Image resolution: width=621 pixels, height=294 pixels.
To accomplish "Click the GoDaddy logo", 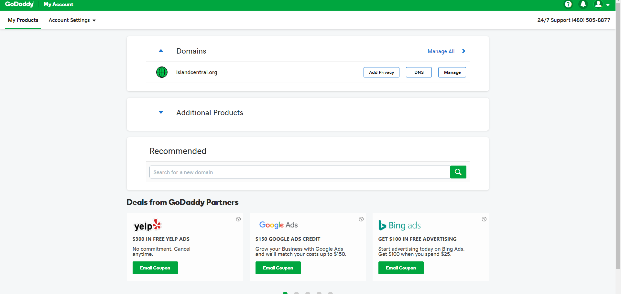I will 19,5.
